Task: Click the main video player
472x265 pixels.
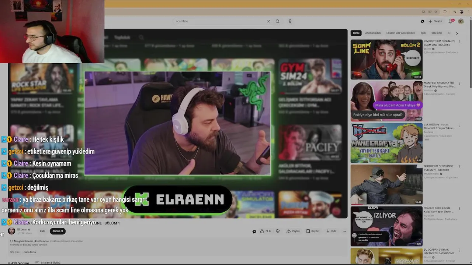Action: (178, 124)
